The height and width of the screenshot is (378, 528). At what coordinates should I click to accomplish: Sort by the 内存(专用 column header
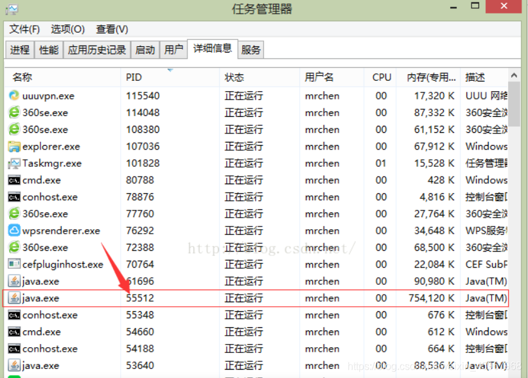point(428,78)
